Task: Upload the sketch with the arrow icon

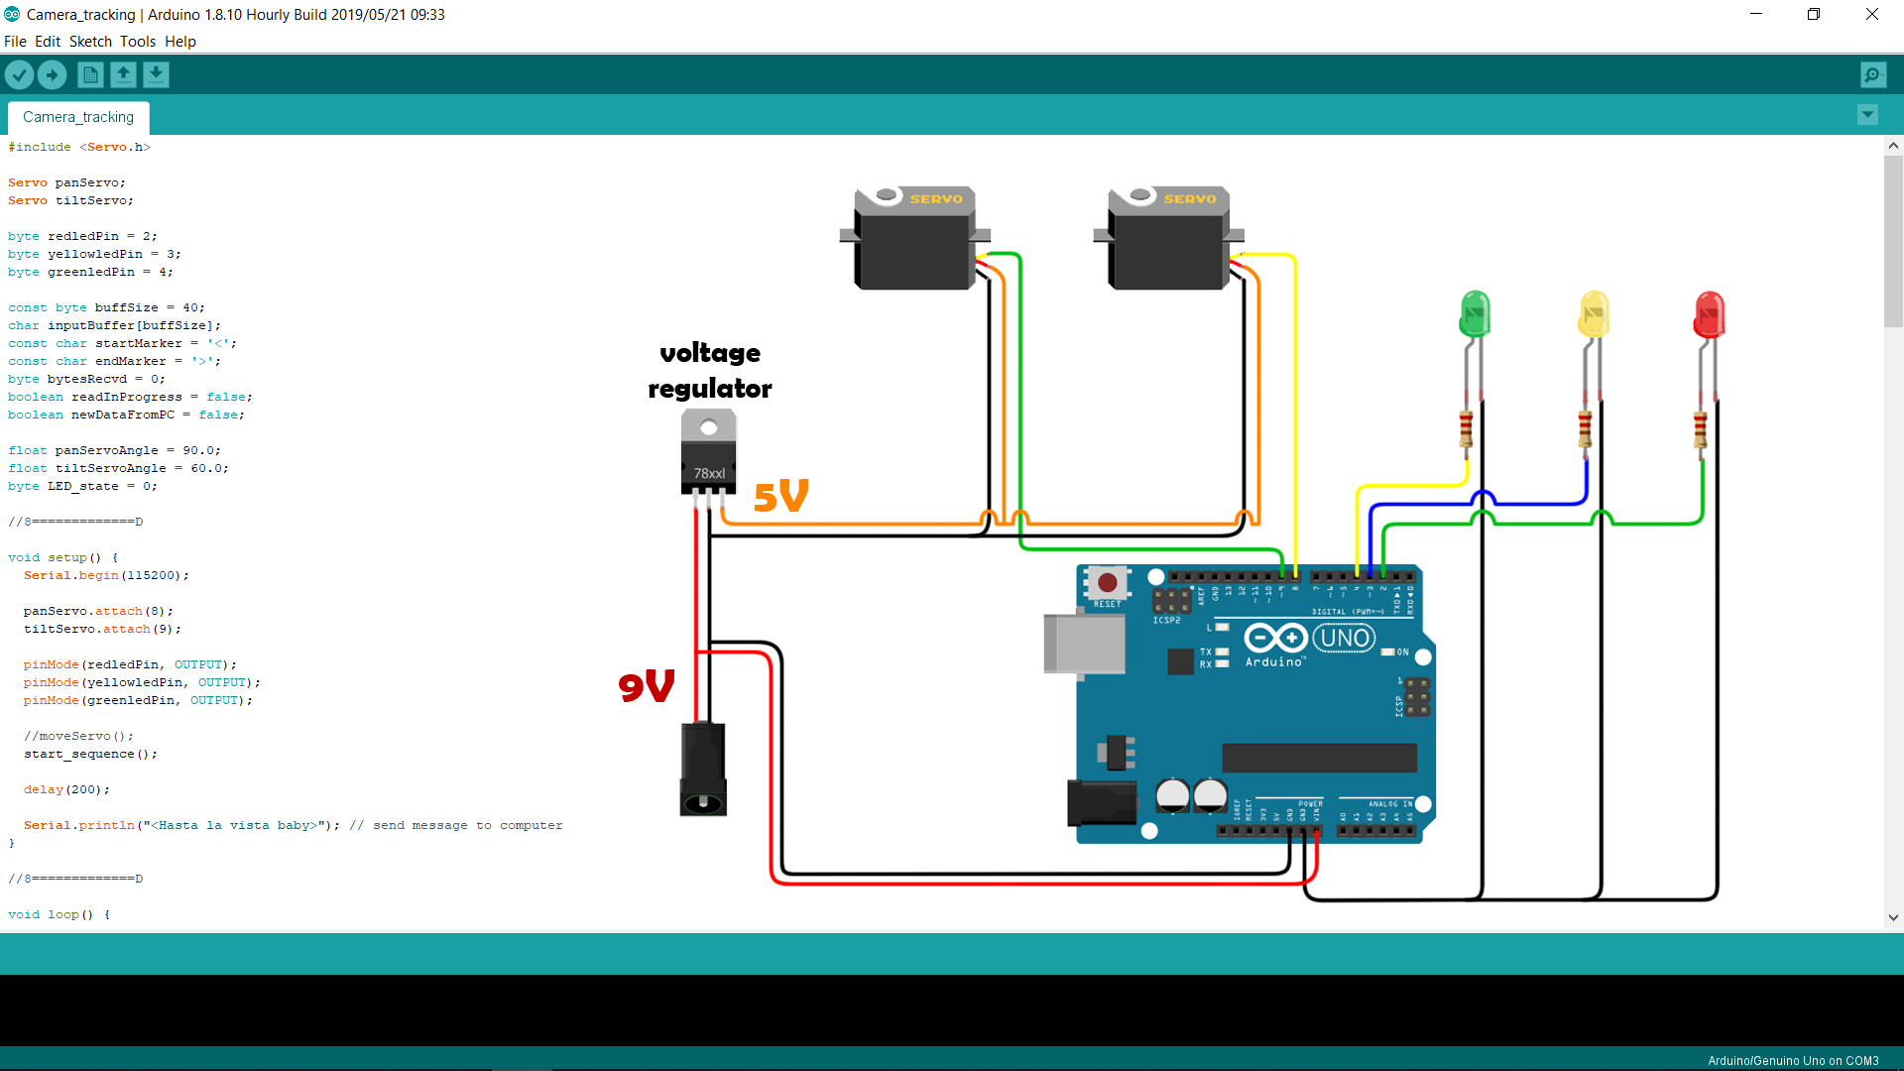Action: [x=52, y=74]
